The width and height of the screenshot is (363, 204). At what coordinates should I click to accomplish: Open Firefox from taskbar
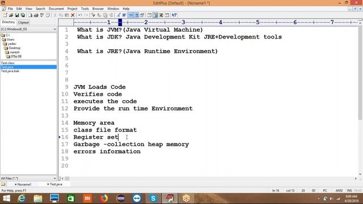coord(104,198)
